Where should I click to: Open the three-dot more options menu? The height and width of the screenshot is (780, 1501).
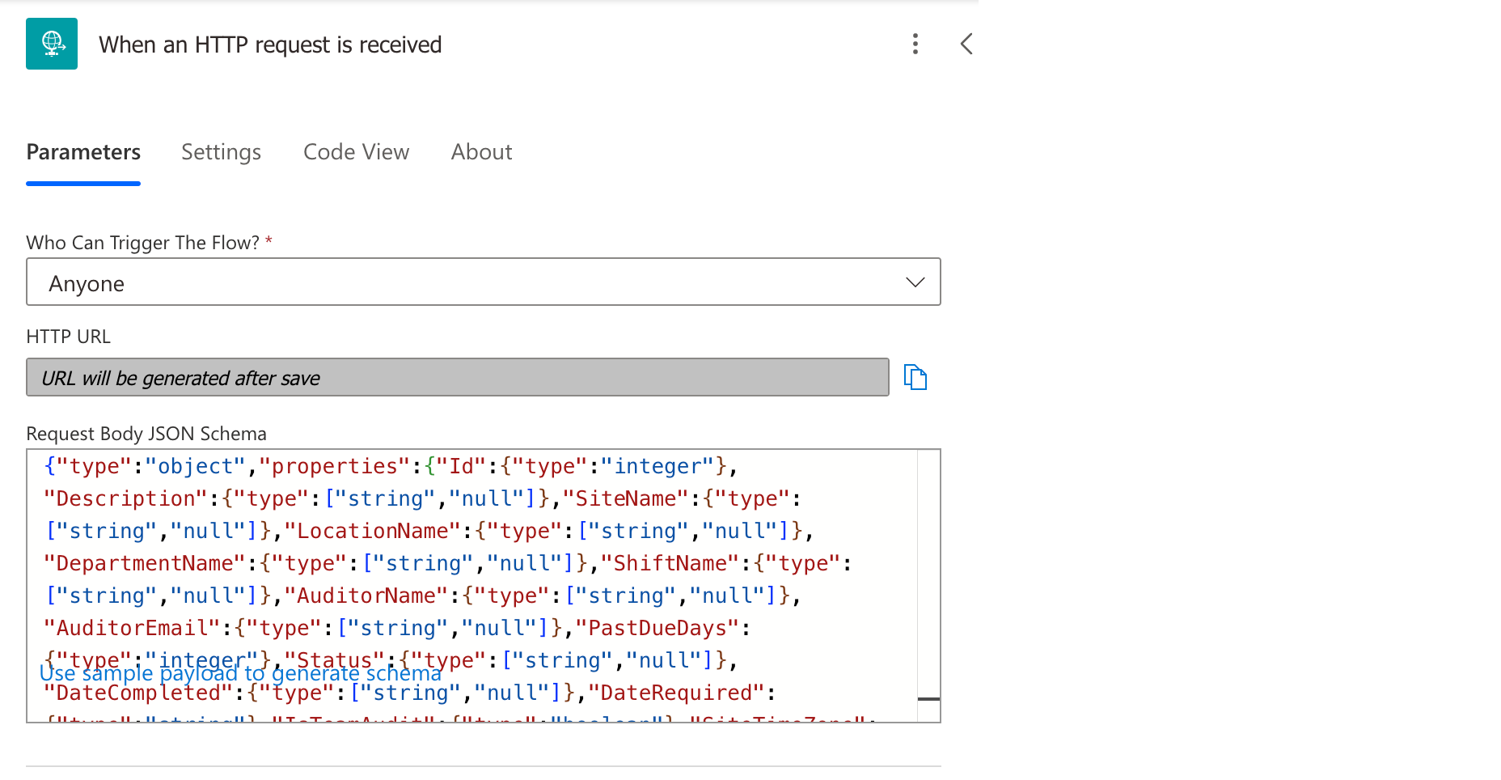pos(915,44)
